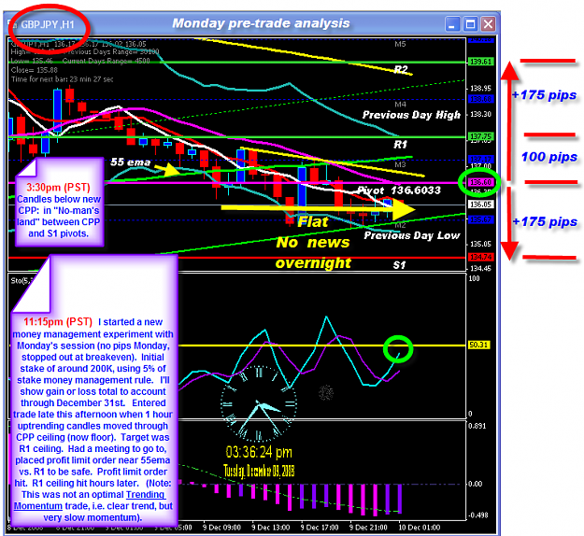
Task: Click the 138.95 price scale value
Action: pyautogui.click(x=480, y=88)
